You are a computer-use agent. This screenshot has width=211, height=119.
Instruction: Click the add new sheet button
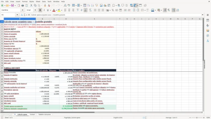(x=15, y=114)
